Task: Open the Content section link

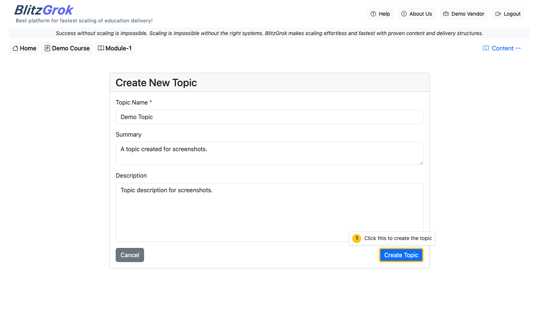Action: [x=502, y=48]
